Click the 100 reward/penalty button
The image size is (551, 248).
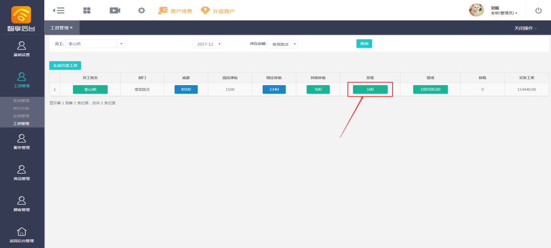(370, 89)
